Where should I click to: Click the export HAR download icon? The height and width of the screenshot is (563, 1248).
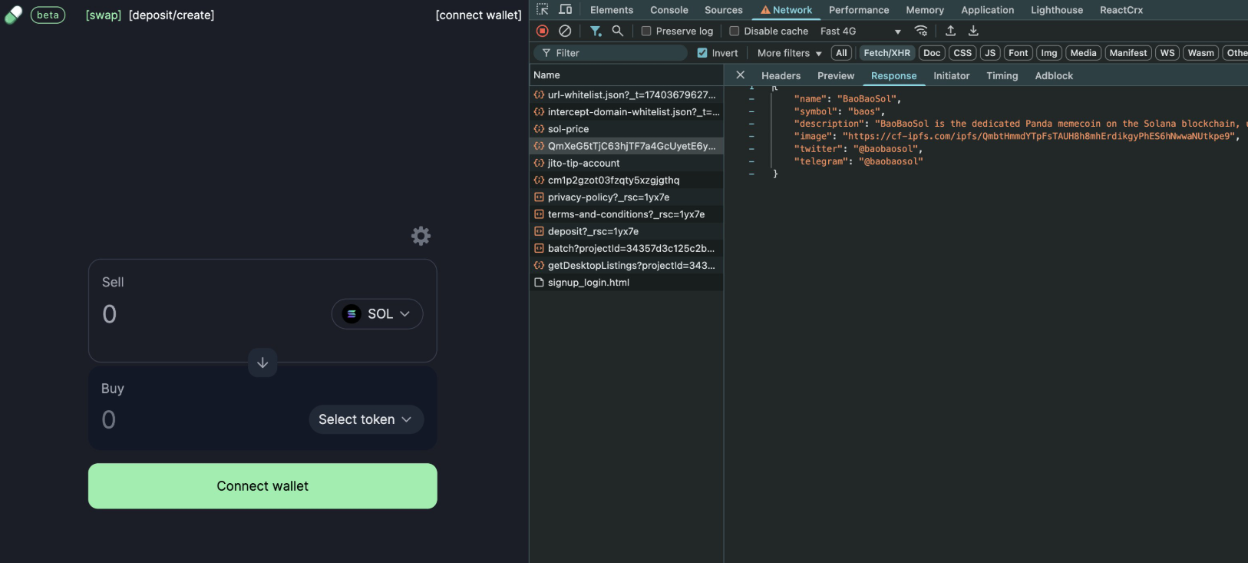click(x=973, y=31)
